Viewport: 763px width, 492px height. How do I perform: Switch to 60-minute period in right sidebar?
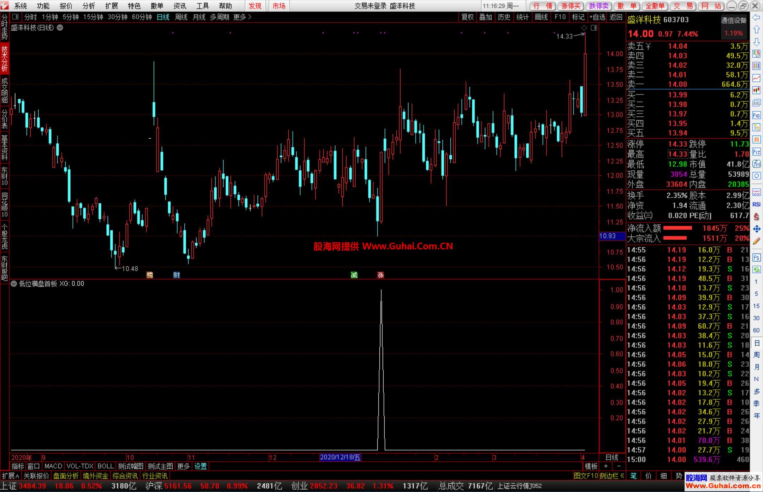click(756, 330)
